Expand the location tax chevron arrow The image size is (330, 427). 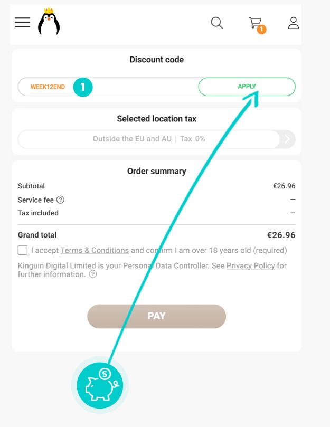[288, 139]
